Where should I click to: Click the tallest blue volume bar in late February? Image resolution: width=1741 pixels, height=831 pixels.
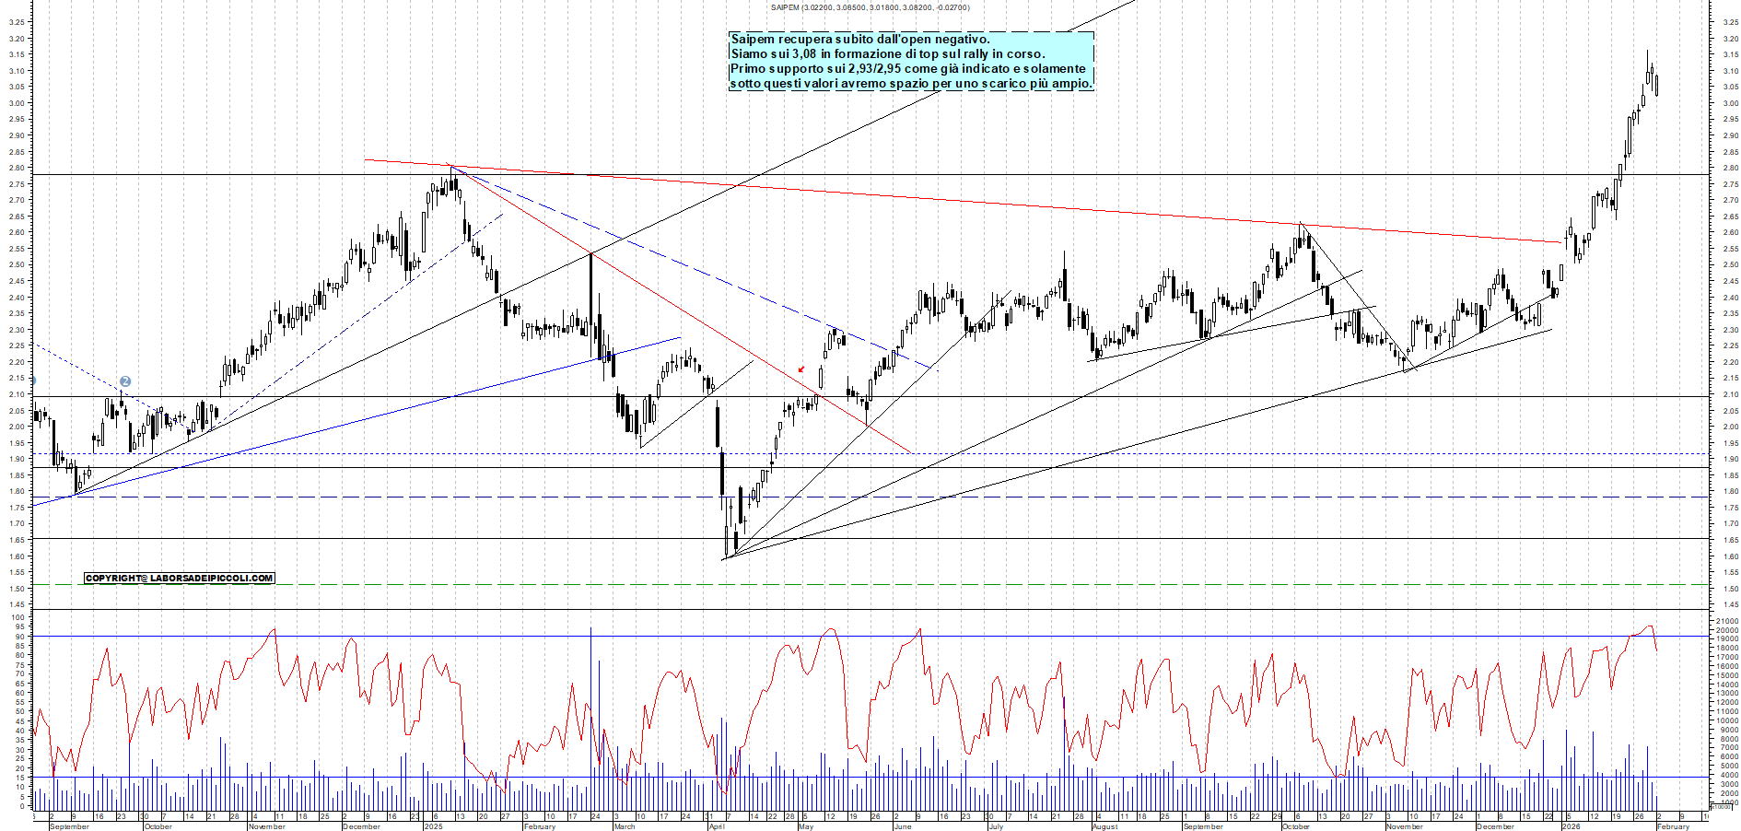click(590, 719)
